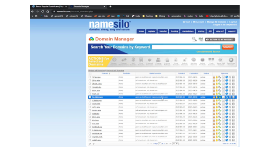
Task: Open the pricing navigation tab
Action: pyautogui.click(x=201, y=32)
